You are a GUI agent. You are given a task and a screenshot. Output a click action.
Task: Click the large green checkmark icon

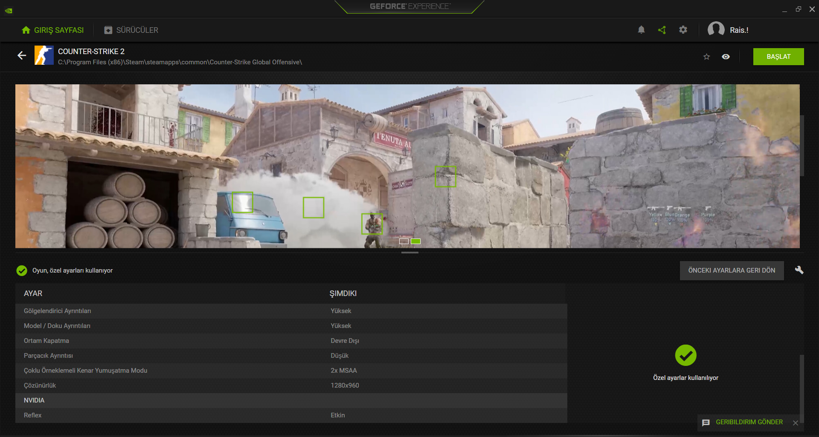point(685,355)
